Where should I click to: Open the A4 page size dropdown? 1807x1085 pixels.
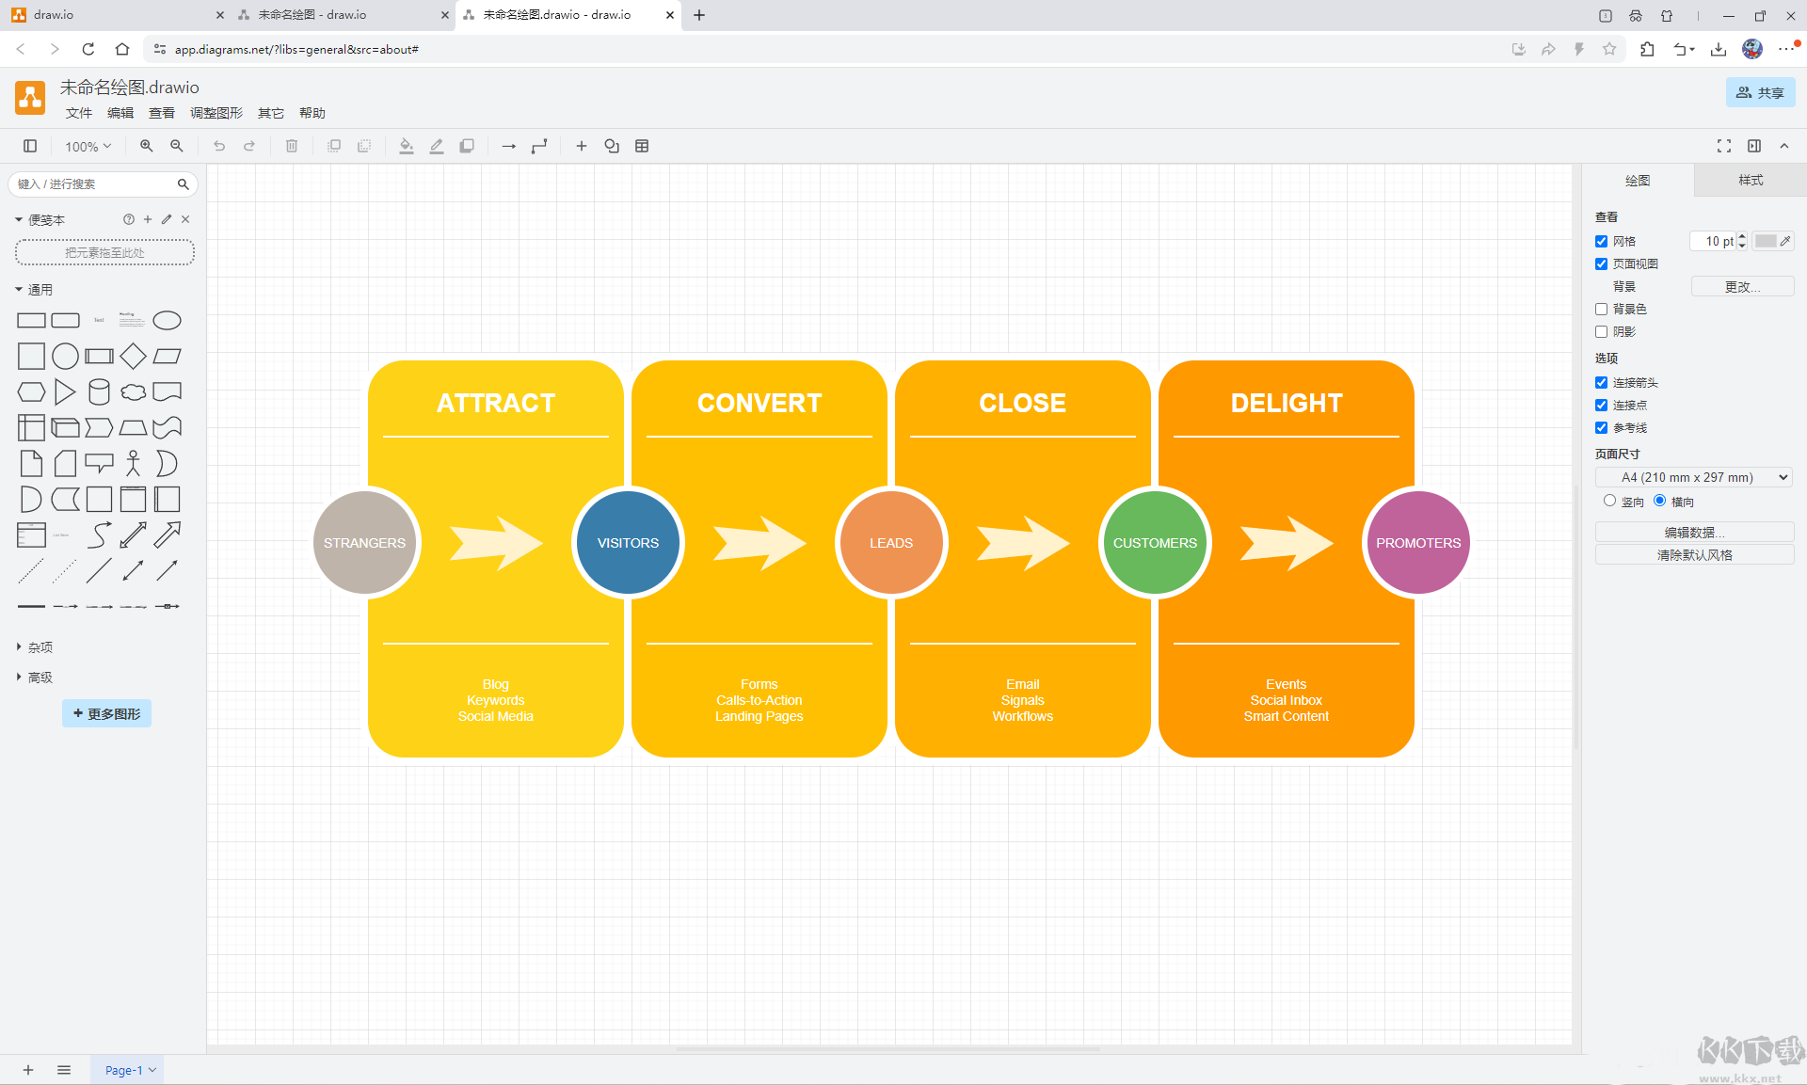(x=1693, y=477)
